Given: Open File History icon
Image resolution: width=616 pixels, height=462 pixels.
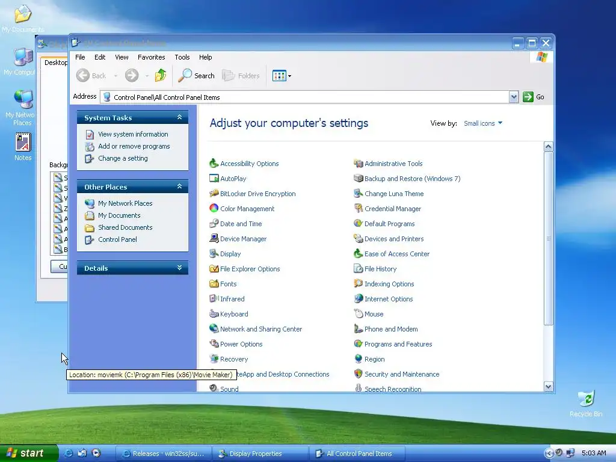Looking at the screenshot, I should pyautogui.click(x=359, y=269).
